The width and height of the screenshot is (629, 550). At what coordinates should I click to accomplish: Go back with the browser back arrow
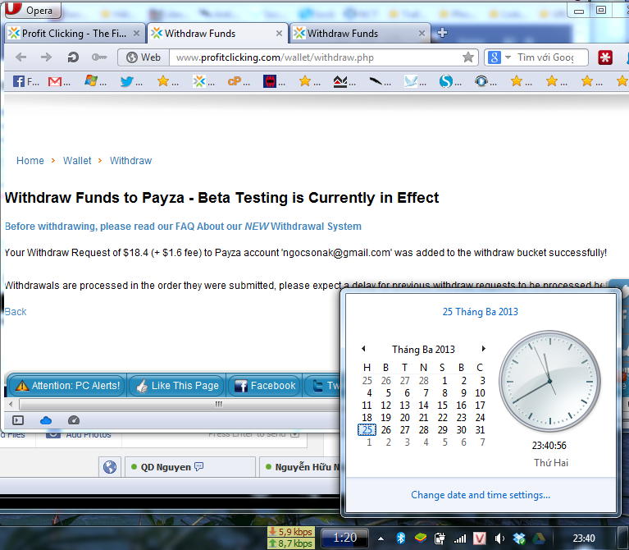[21, 57]
